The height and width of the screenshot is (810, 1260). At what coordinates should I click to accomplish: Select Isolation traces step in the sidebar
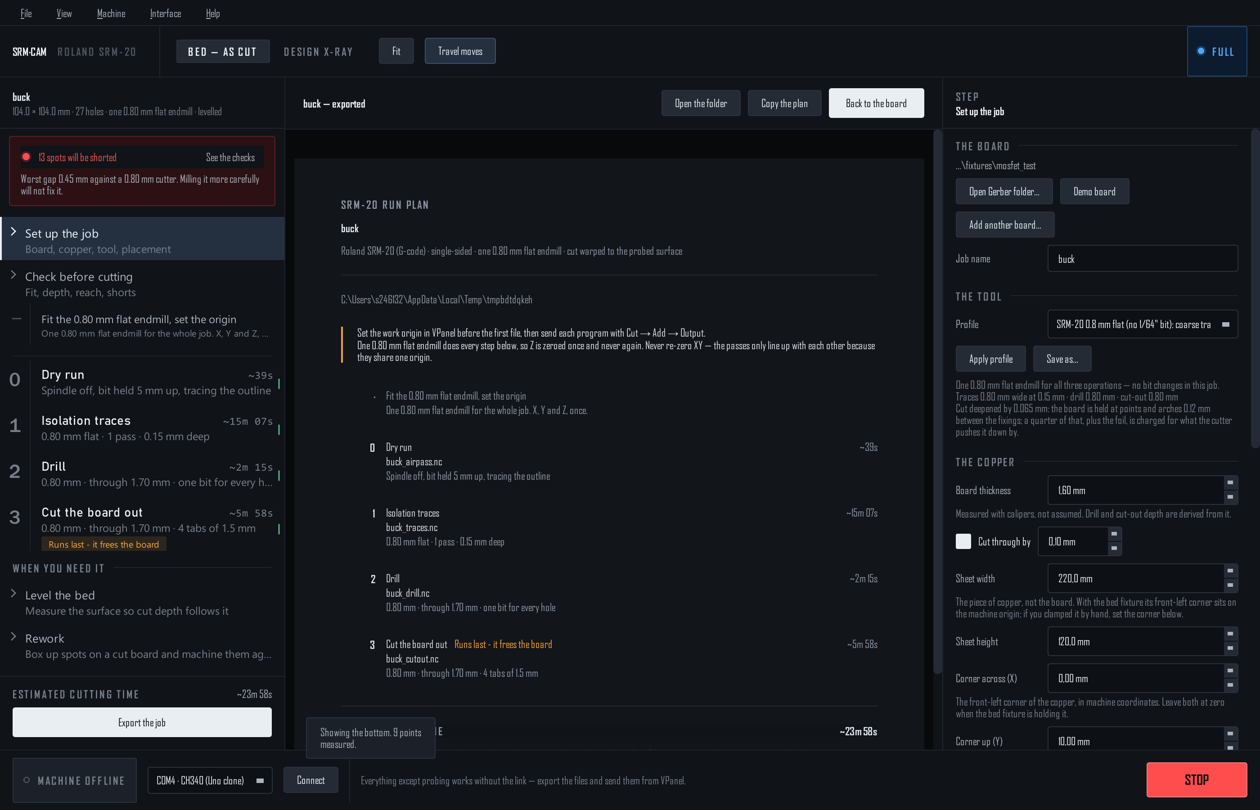tap(143, 428)
